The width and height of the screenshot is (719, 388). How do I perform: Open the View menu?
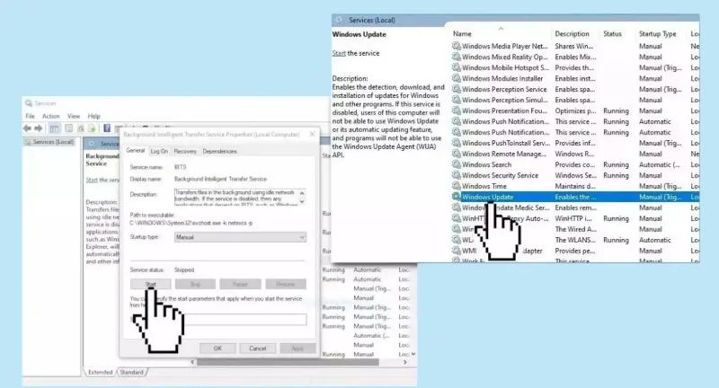tap(74, 116)
